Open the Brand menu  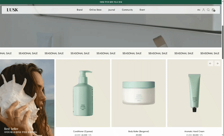pos(80,10)
